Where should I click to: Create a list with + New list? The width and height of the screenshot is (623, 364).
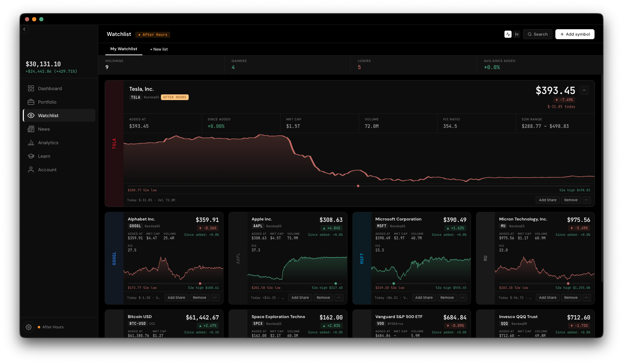pos(159,49)
